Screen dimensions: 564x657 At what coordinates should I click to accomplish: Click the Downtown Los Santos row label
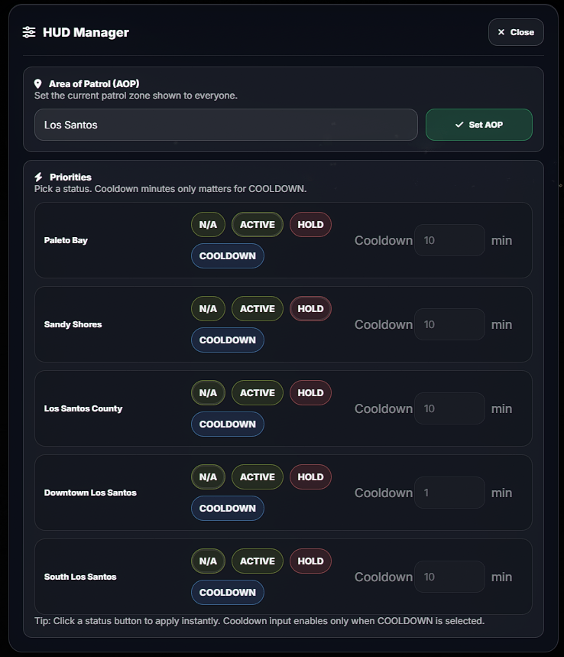pos(90,493)
